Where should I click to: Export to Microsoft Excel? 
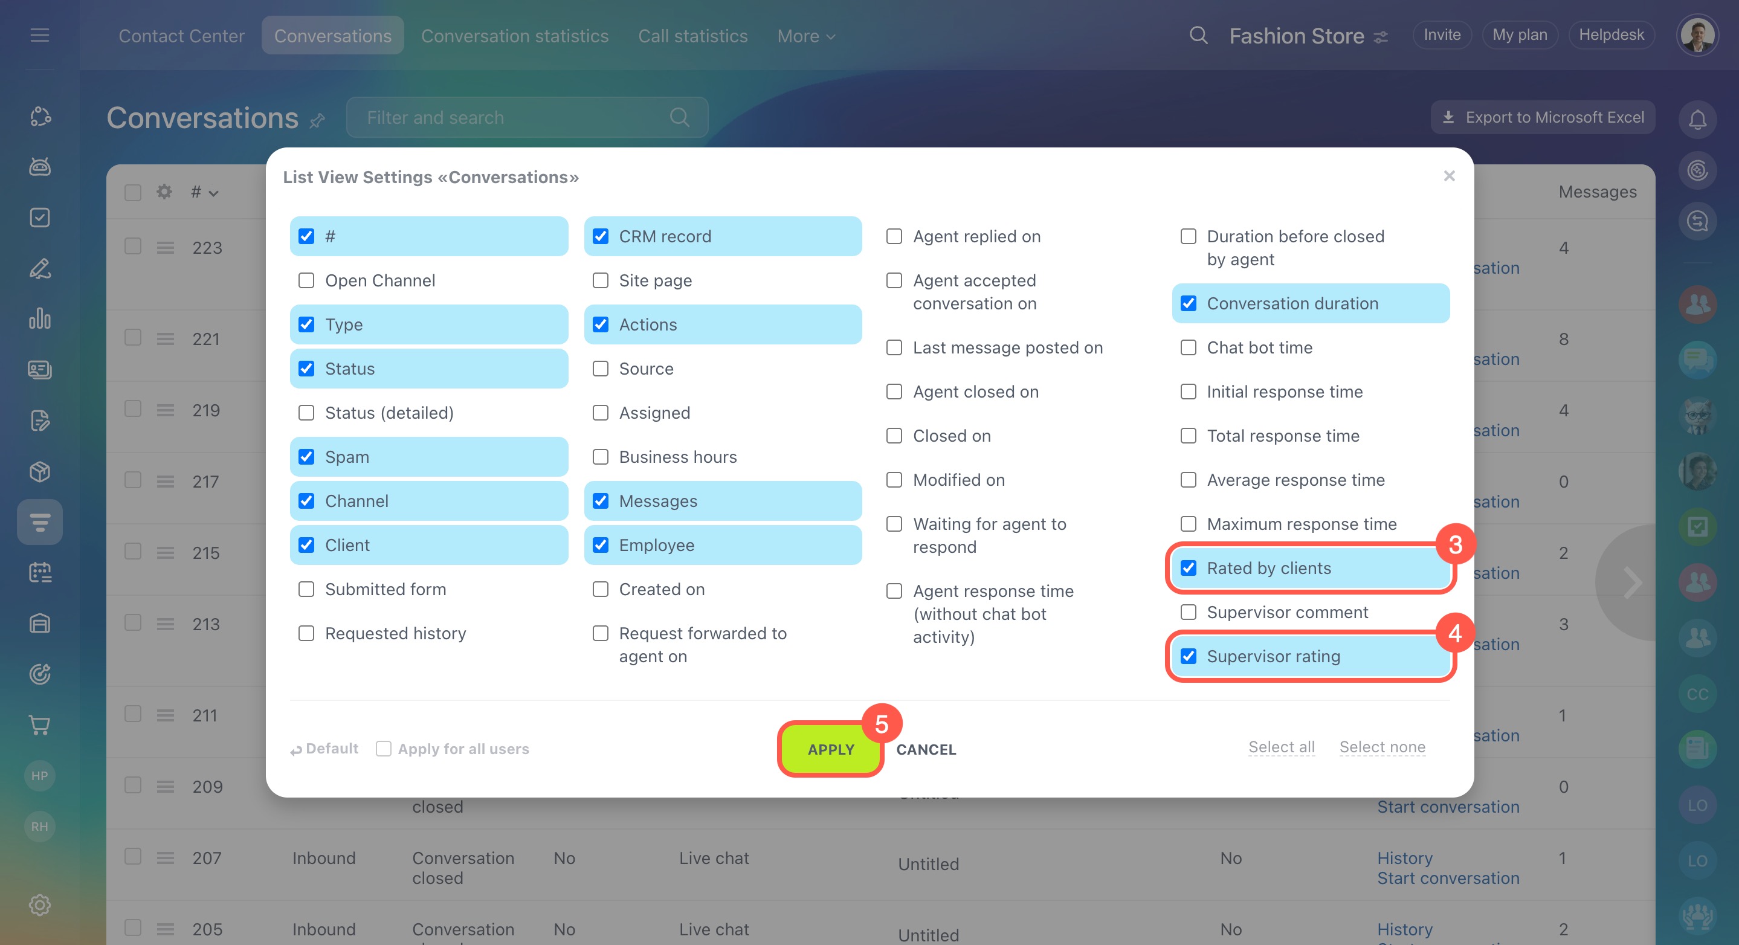point(1543,117)
